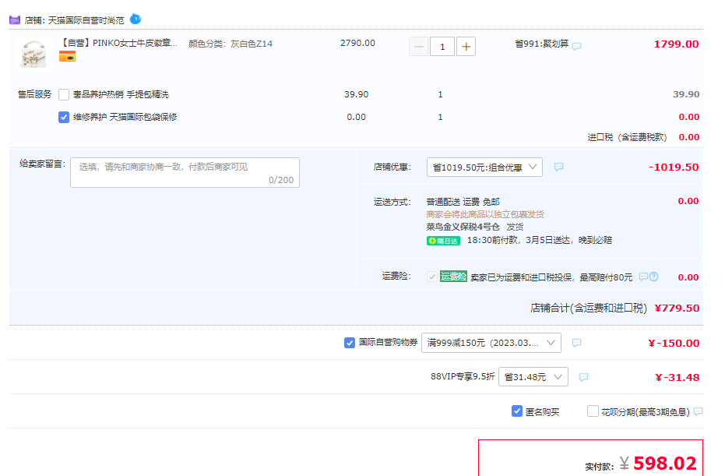Expand the 88VIP 省31.48元 dropdown
The image size is (725, 476).
click(x=533, y=377)
